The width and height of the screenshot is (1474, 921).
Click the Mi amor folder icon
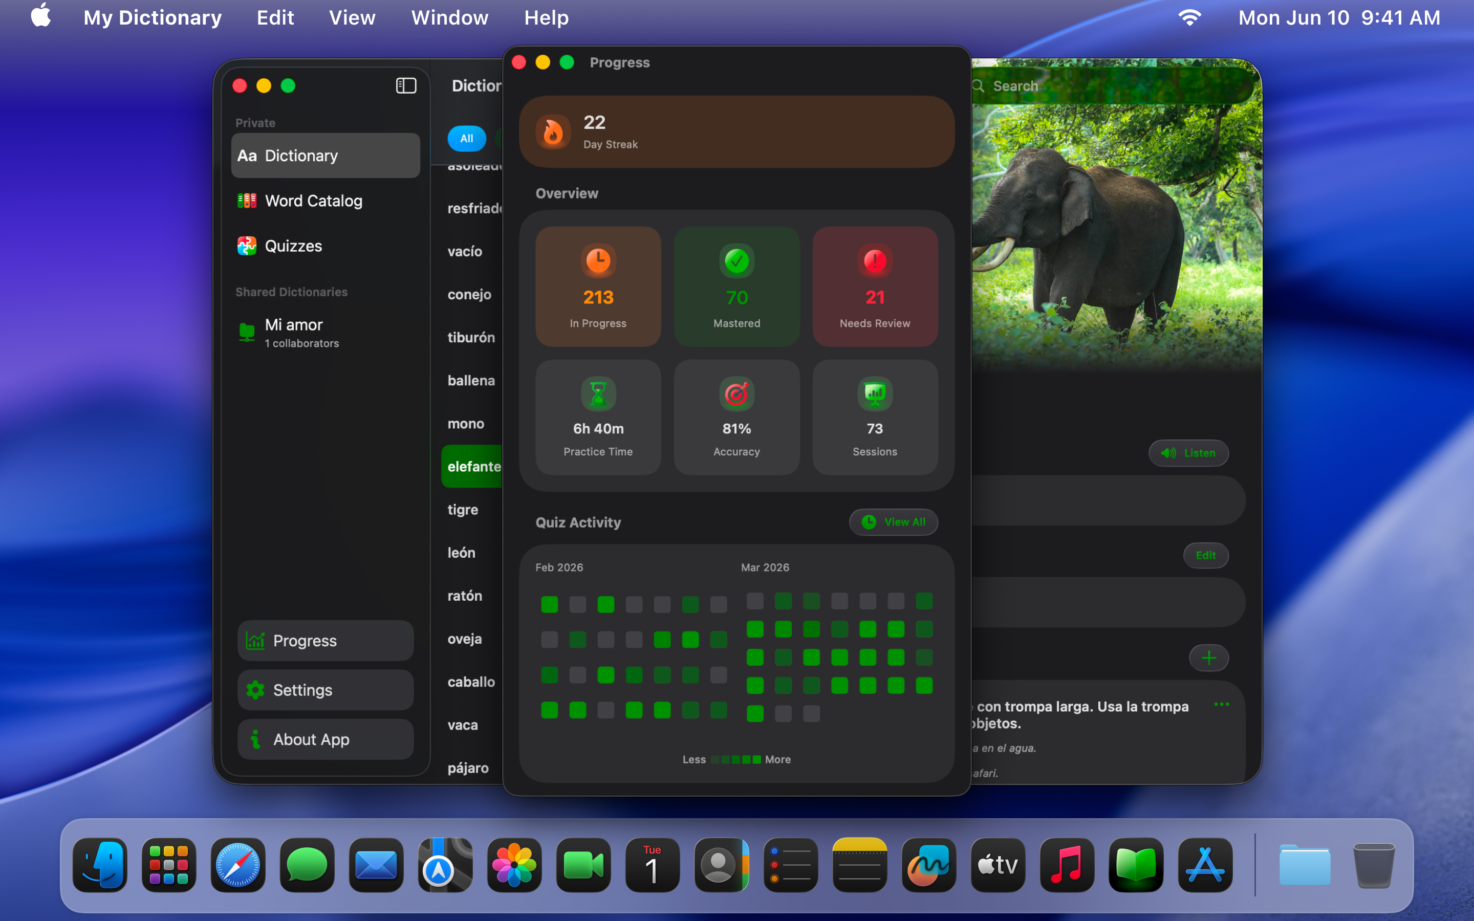[x=247, y=332]
